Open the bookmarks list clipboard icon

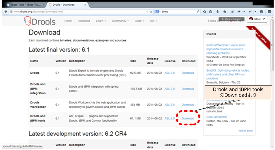pos(211,12)
